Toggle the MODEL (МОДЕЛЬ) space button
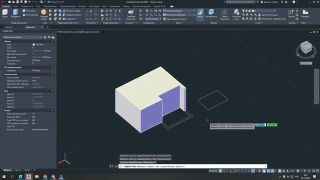The image size is (320, 180). 213,171
